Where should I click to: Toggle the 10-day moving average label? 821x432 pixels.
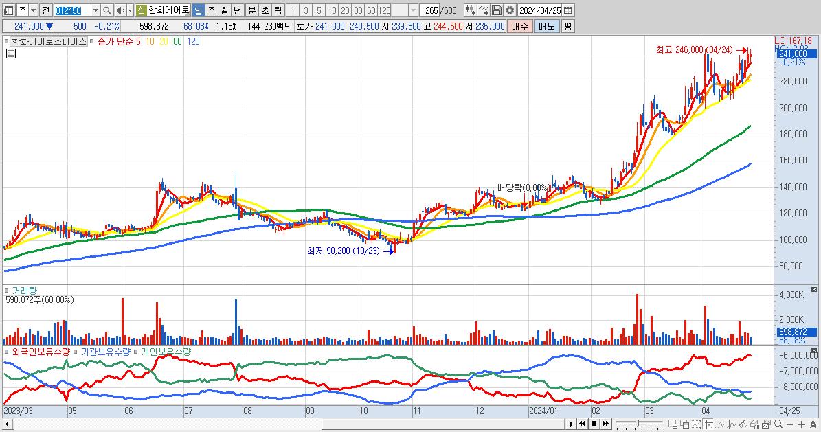coord(150,41)
